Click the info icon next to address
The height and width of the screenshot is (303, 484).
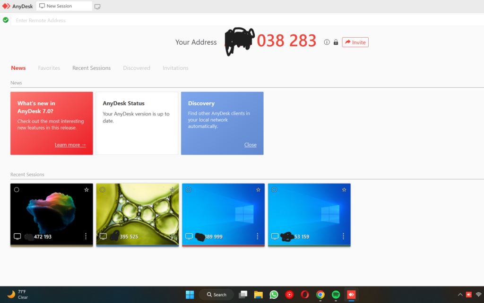(327, 42)
